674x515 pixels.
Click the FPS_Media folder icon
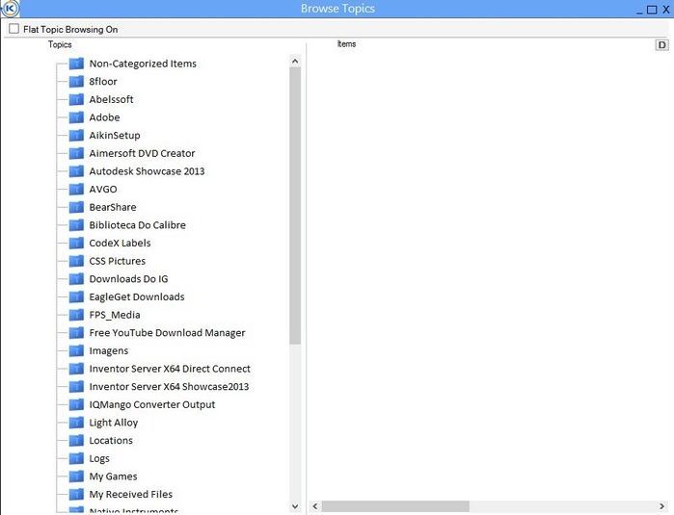tap(76, 315)
